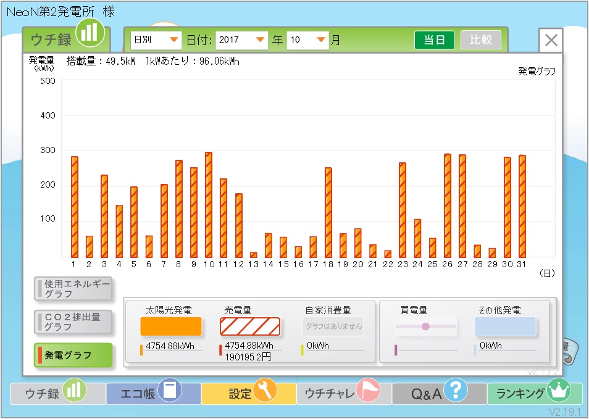
Task: Click the striped 売電量 legend swatch
Action: click(x=250, y=326)
